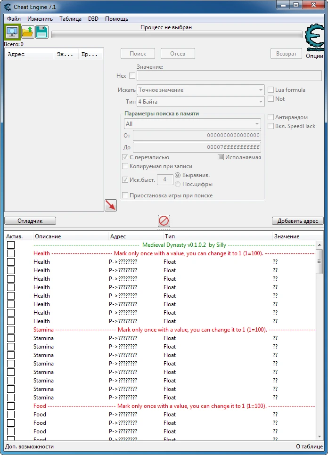Open the Помощь menu
328x455 pixels.
117,18
